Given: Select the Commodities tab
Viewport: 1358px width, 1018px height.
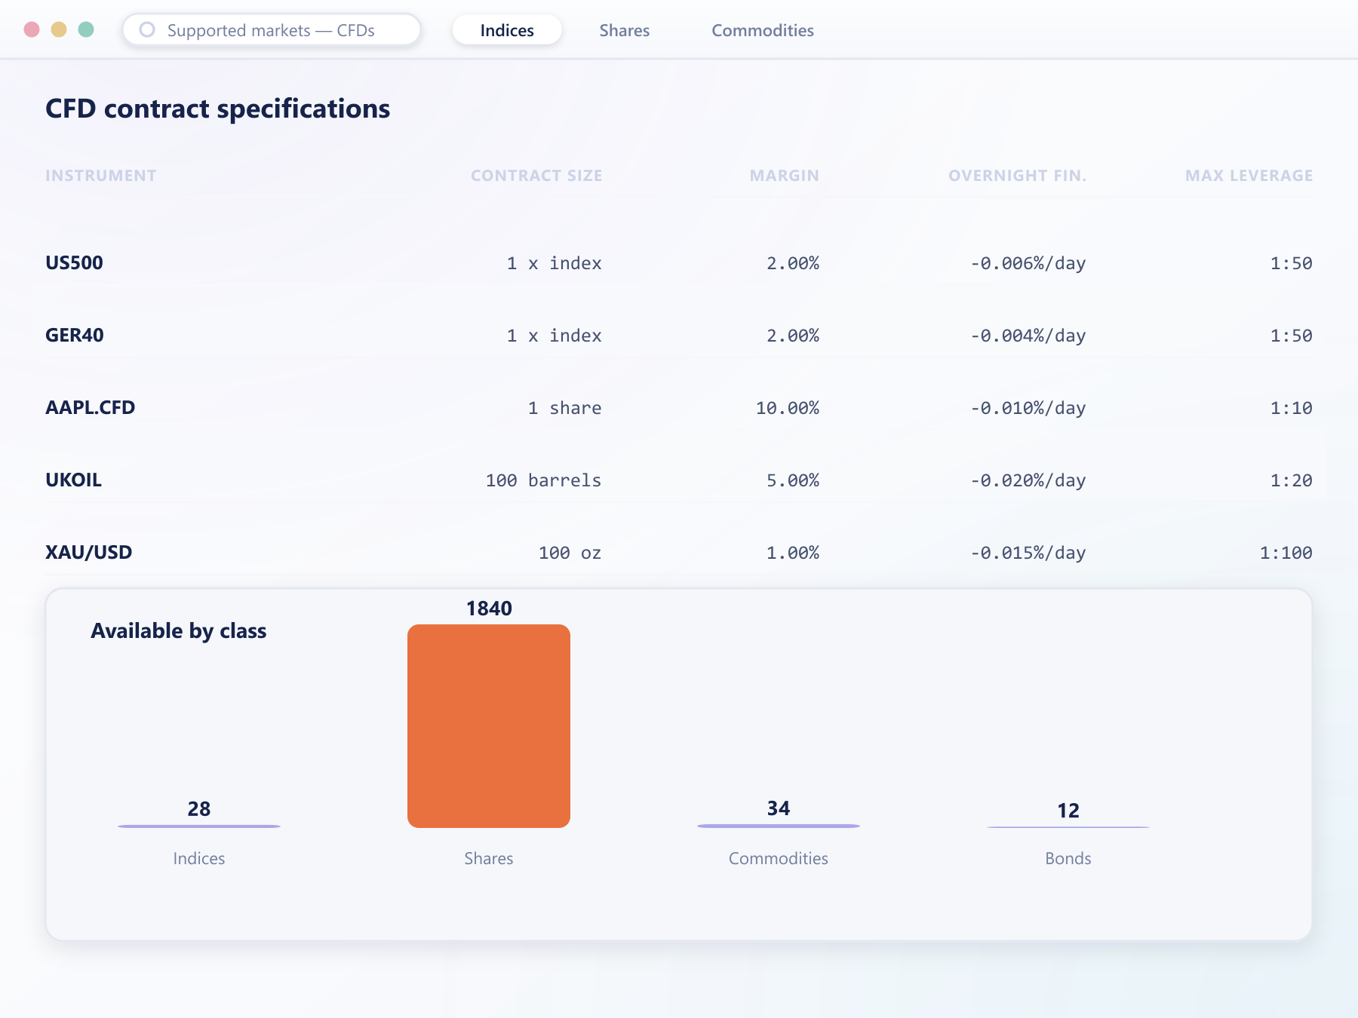Looking at the screenshot, I should tap(763, 30).
